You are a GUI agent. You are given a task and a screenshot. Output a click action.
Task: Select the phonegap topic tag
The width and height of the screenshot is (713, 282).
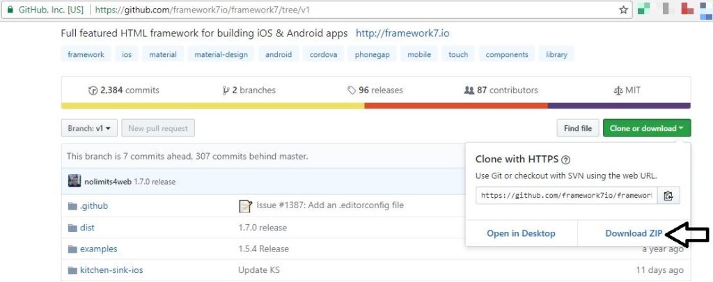372,54
